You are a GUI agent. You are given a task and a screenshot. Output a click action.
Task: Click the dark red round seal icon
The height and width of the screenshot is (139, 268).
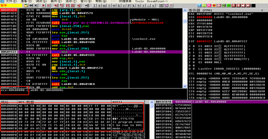219,6
